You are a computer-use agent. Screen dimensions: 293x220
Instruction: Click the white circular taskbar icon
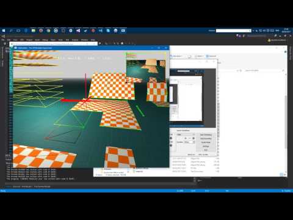point(56,31)
